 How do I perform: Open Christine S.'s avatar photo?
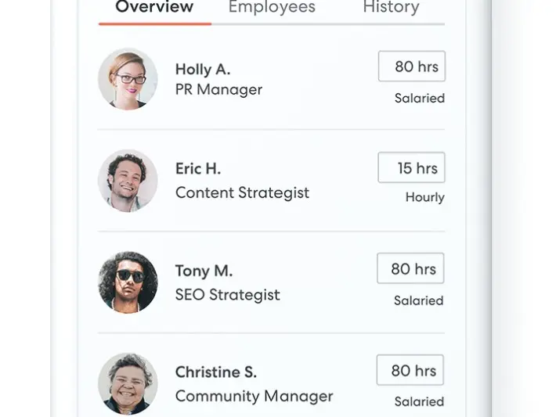pos(128,383)
